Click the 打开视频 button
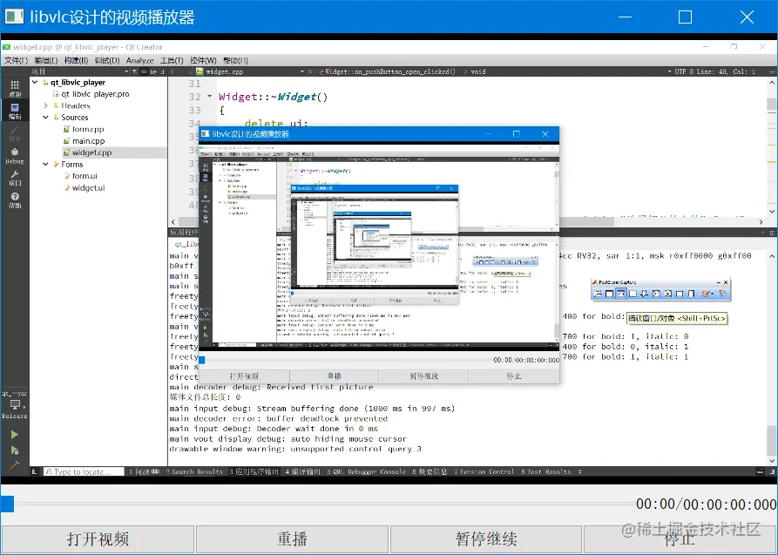The height and width of the screenshot is (555, 778). pos(98,539)
